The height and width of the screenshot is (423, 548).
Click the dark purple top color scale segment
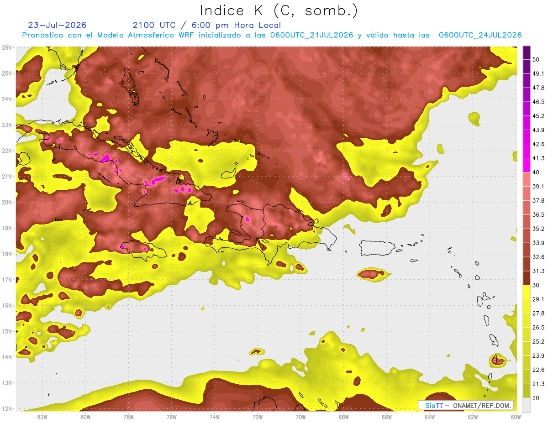[527, 52]
